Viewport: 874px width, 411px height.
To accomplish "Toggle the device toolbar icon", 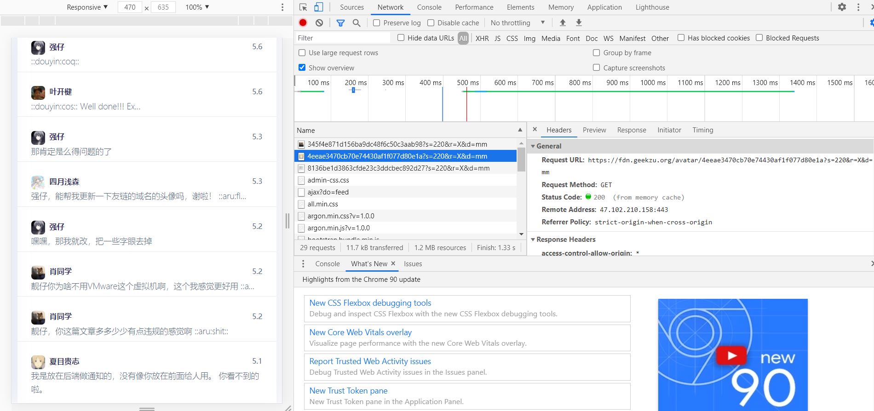I will coord(318,7).
